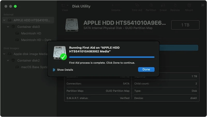Collapse the Container disk2 chevron
Viewport: 207px width, 117px height.
pyautogui.click(x=8, y=61)
